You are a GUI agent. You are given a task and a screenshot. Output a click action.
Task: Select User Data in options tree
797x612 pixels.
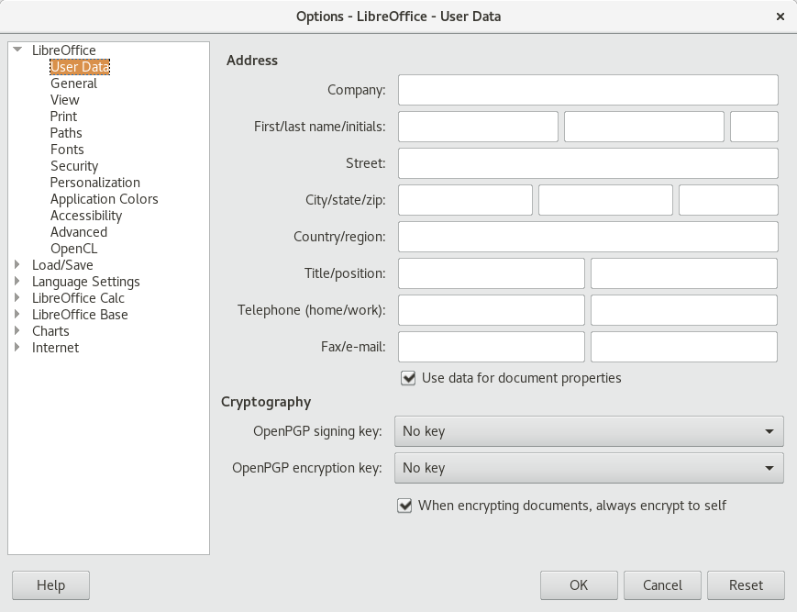80,67
